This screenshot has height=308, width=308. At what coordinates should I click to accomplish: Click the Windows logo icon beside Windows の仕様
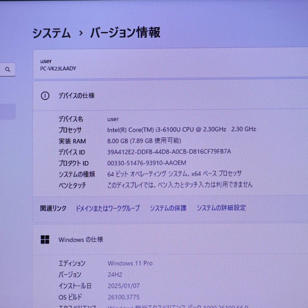click(x=45, y=240)
